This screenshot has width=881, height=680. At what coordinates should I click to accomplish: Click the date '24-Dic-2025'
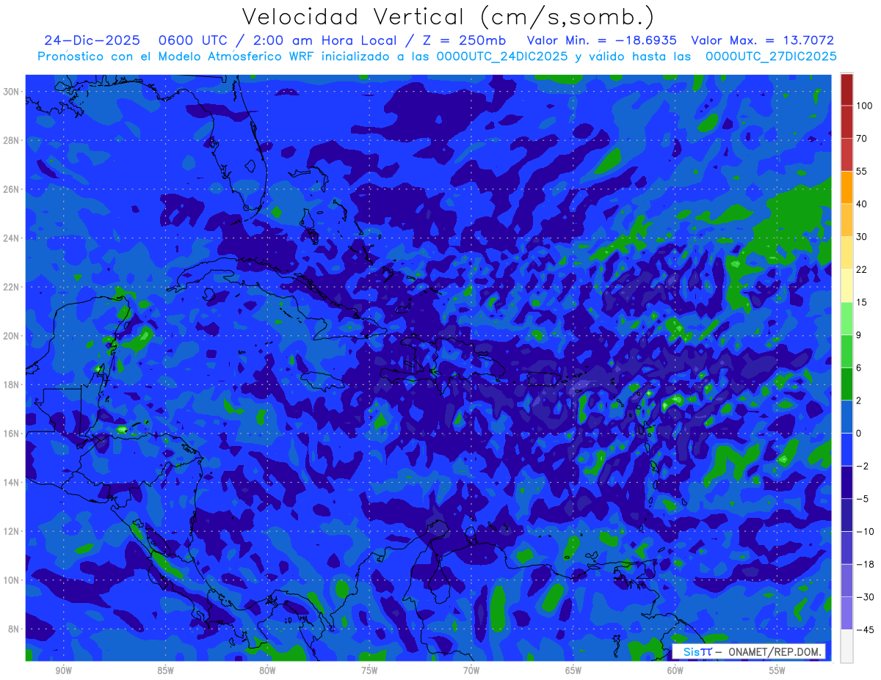tap(92, 40)
